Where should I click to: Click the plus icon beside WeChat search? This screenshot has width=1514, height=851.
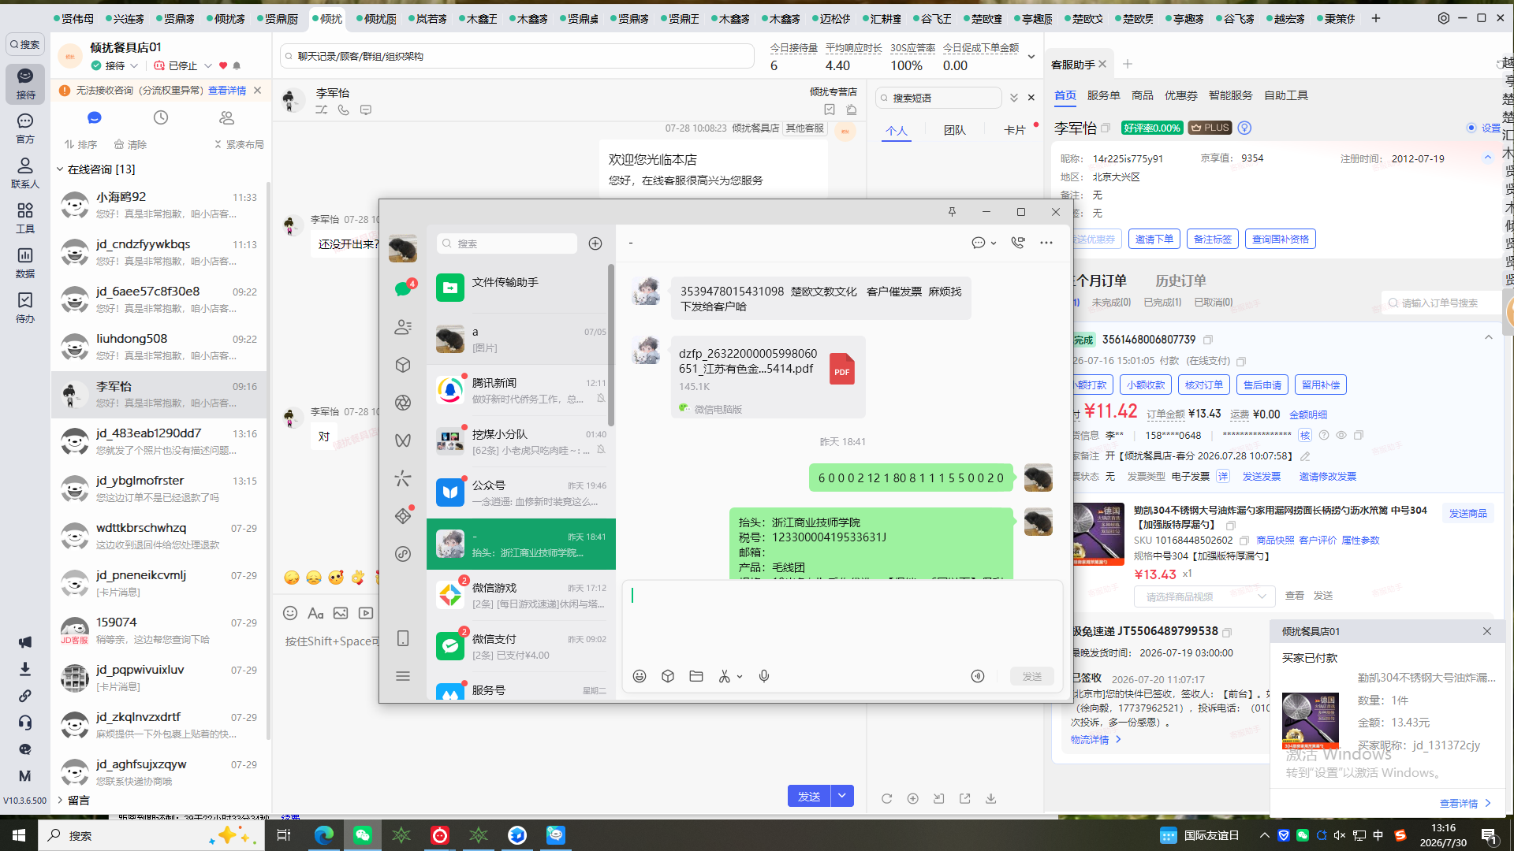click(595, 243)
